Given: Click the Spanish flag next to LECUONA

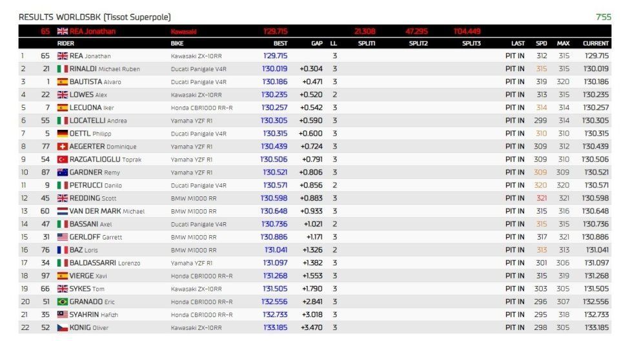Looking at the screenshot, I should coord(62,108).
